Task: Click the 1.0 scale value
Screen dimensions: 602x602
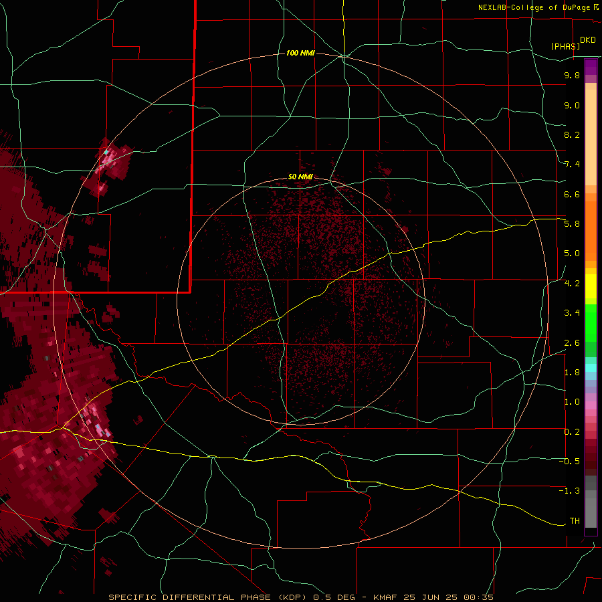Action: click(572, 402)
